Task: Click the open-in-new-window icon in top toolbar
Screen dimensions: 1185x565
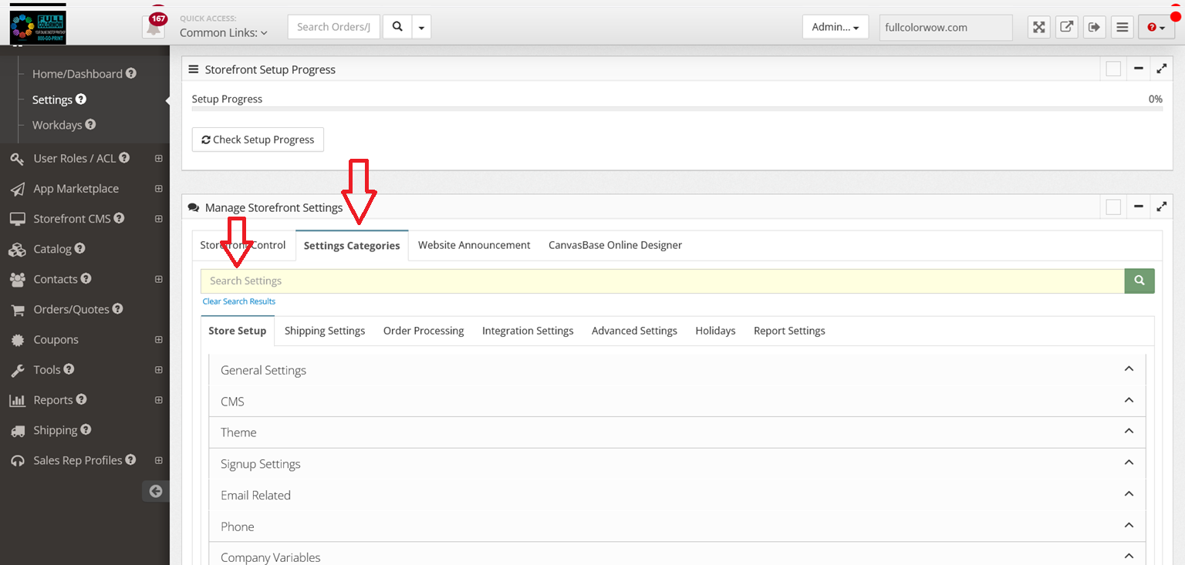Action: [1066, 27]
